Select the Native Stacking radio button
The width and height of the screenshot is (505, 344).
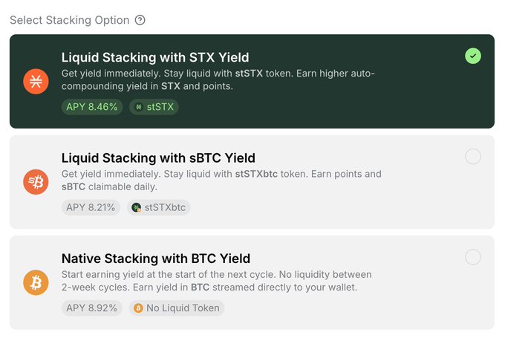tap(472, 258)
